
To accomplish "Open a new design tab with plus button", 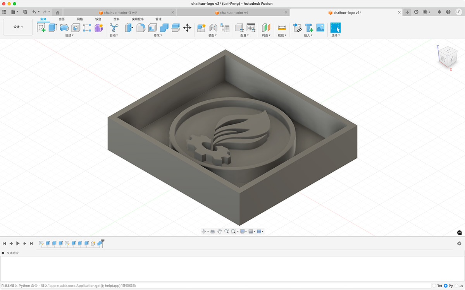I will [x=407, y=12].
